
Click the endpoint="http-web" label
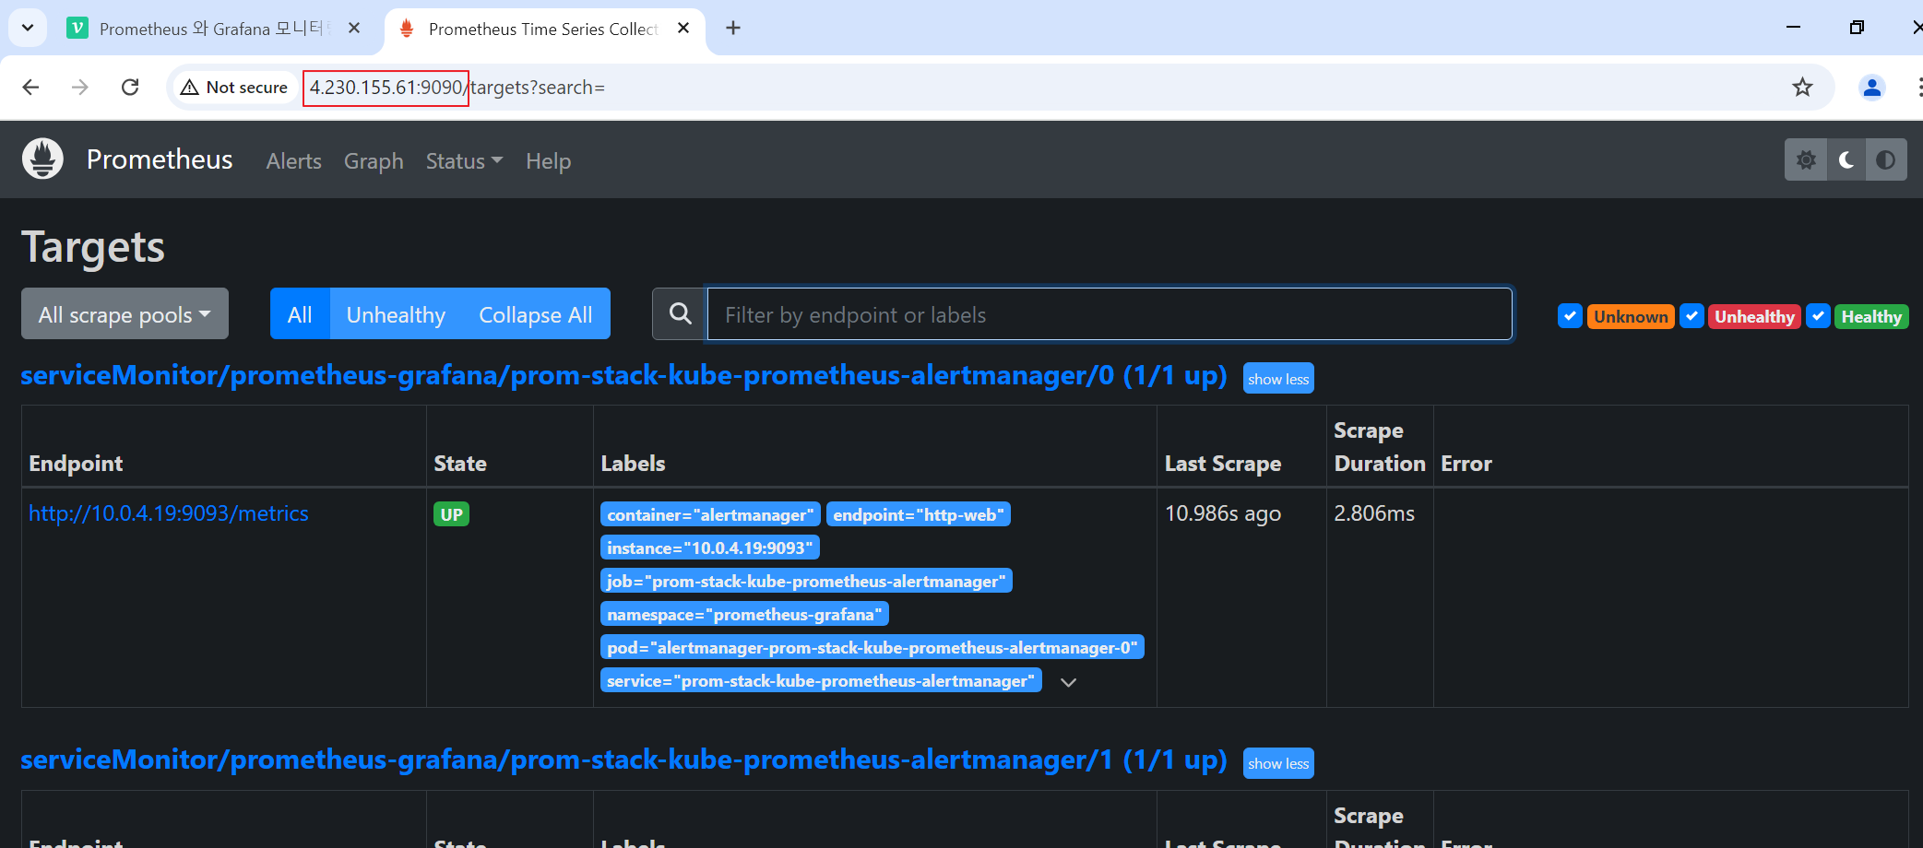click(x=919, y=514)
